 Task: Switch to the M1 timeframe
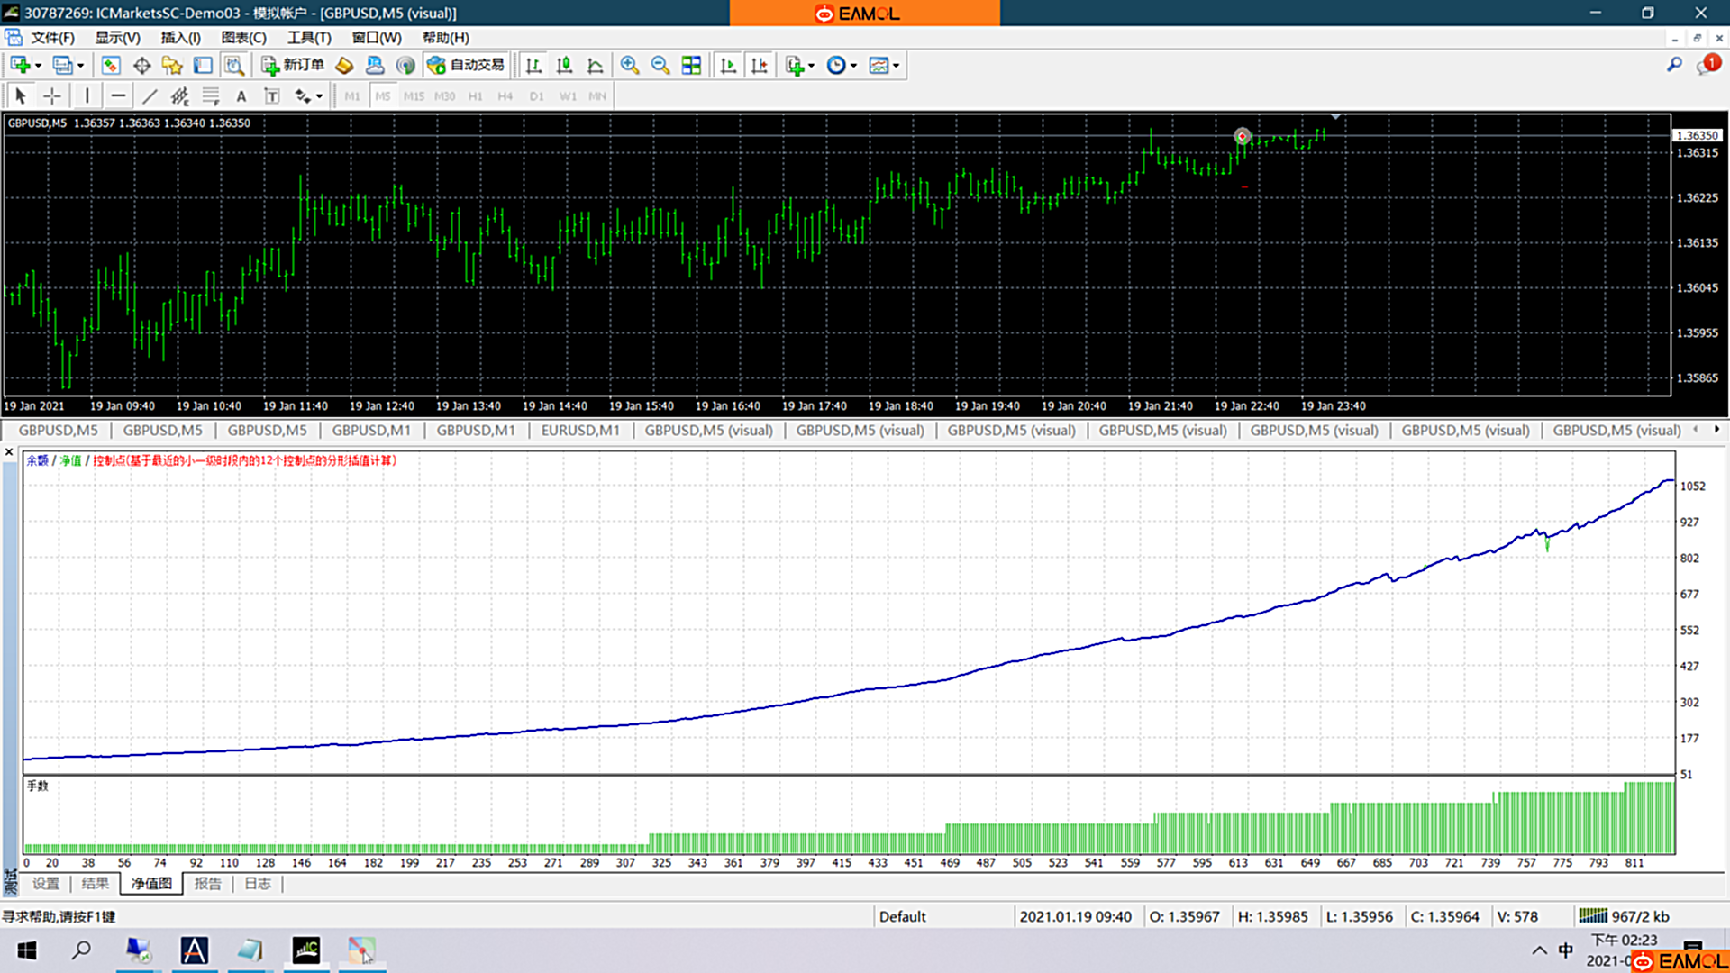pos(352,96)
